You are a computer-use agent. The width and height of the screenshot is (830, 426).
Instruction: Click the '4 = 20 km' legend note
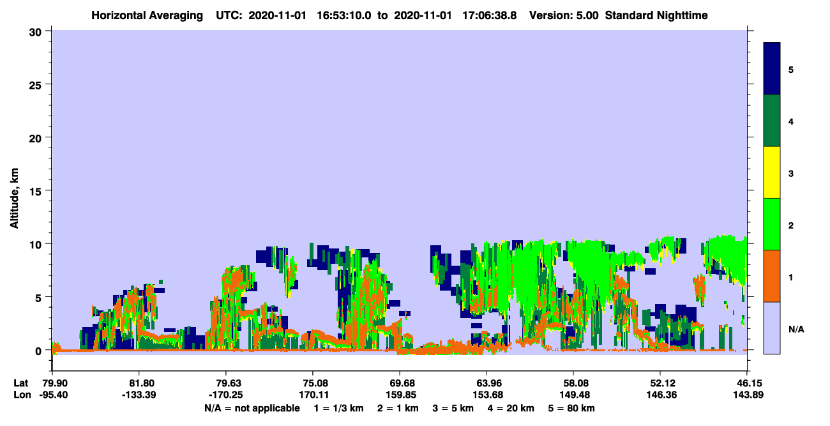tap(510, 408)
